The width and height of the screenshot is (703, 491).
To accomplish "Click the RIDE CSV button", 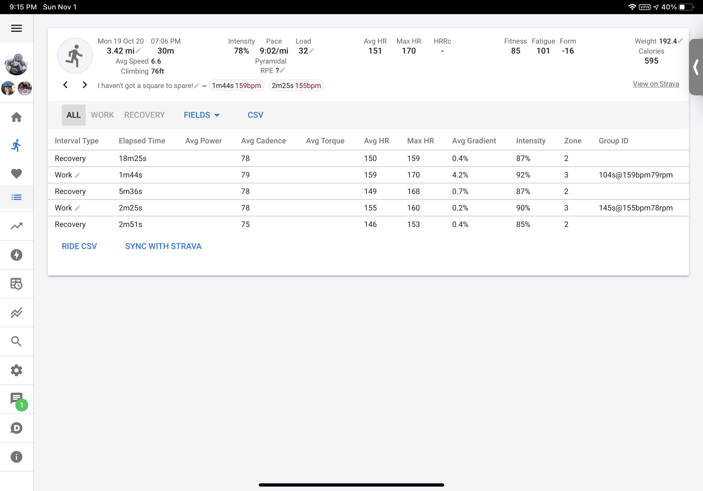I will (x=79, y=246).
